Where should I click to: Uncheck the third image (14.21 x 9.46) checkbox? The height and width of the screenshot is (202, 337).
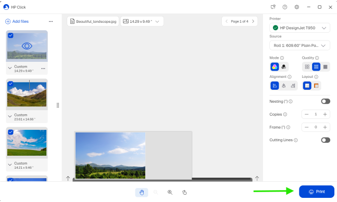(10, 132)
